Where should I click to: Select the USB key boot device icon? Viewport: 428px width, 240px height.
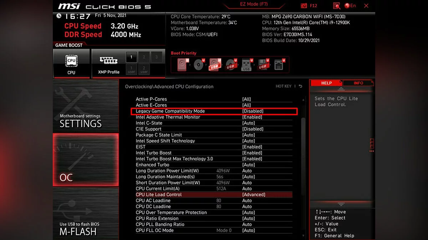[246, 65]
